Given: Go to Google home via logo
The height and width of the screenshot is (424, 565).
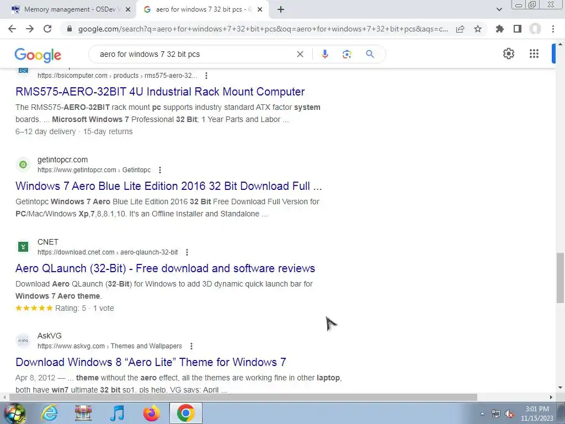Looking at the screenshot, I should [38, 55].
